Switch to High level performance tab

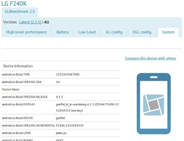coord(26,32)
